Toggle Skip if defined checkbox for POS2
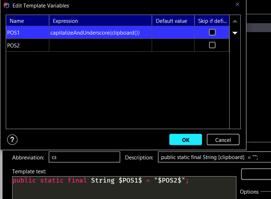Viewport: 271px width, 199px height. click(x=212, y=45)
